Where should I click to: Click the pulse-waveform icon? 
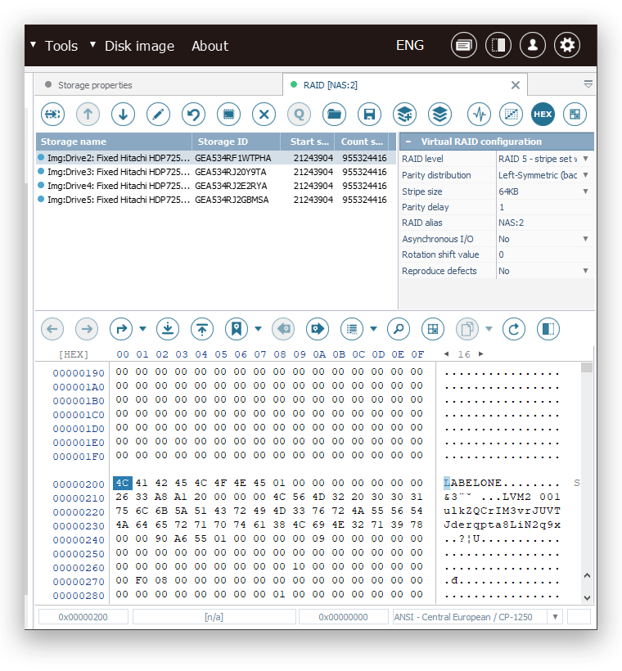pyautogui.click(x=479, y=115)
